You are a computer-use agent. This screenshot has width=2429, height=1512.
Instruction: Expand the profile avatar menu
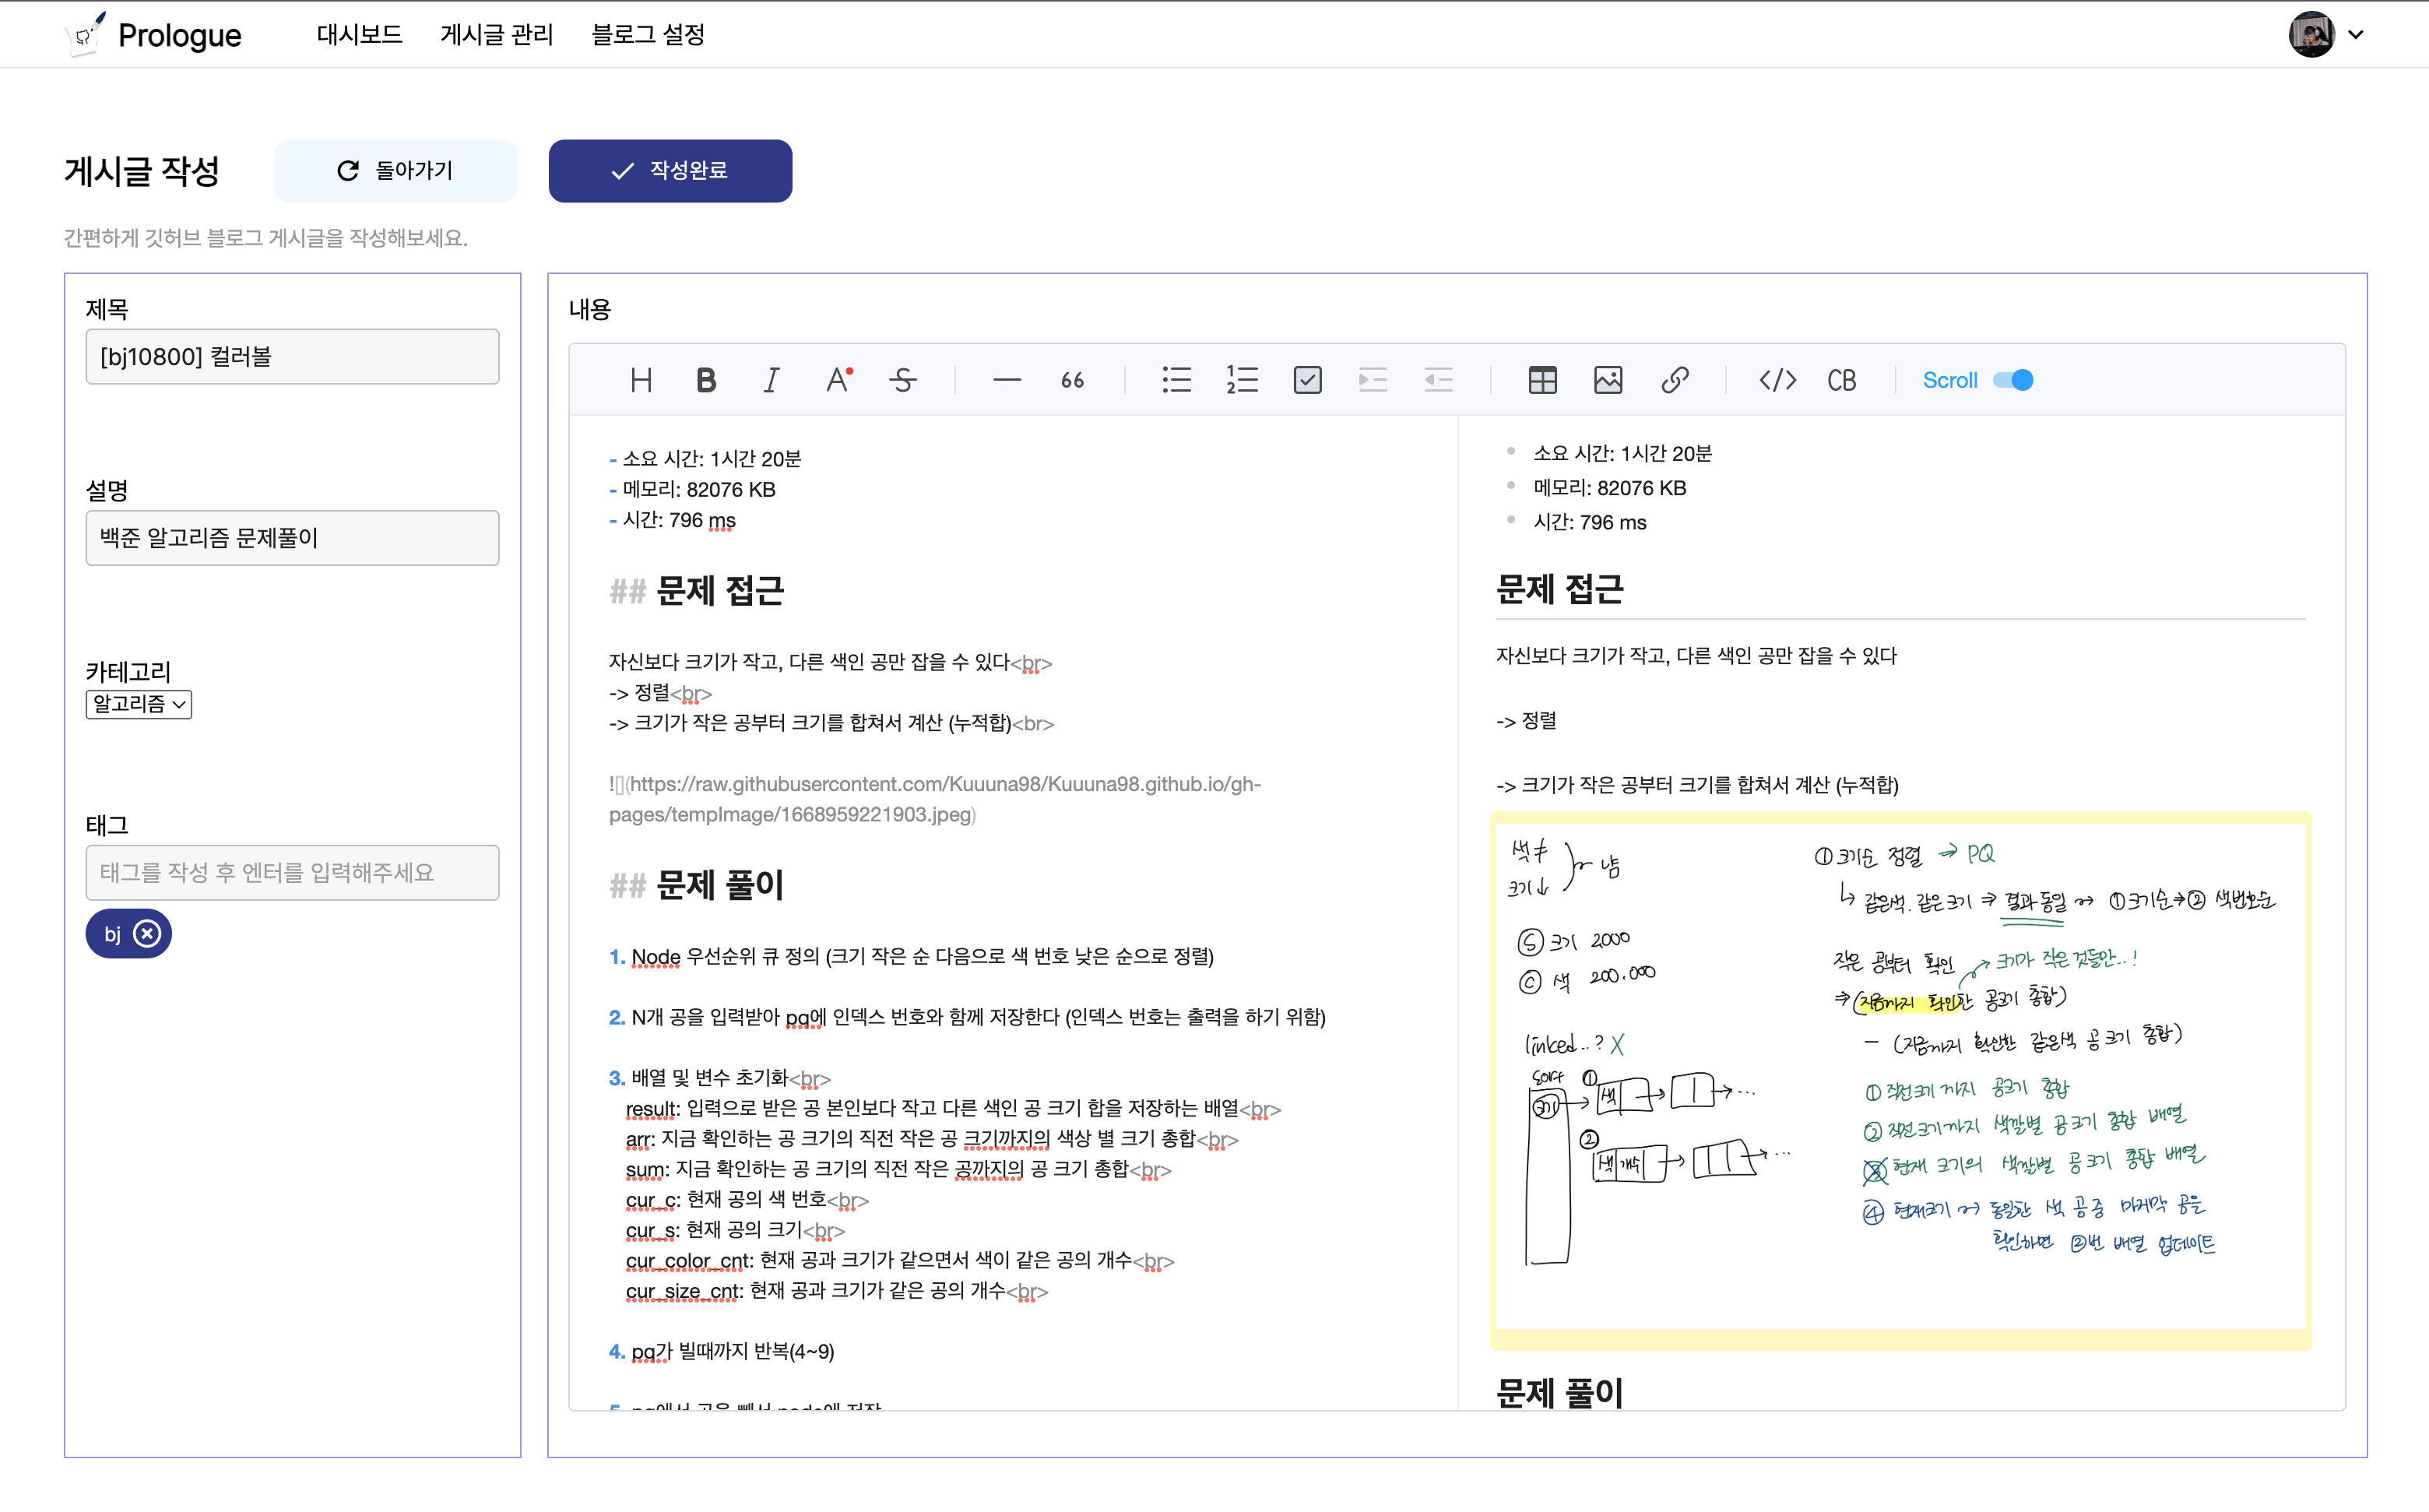(x=2326, y=35)
